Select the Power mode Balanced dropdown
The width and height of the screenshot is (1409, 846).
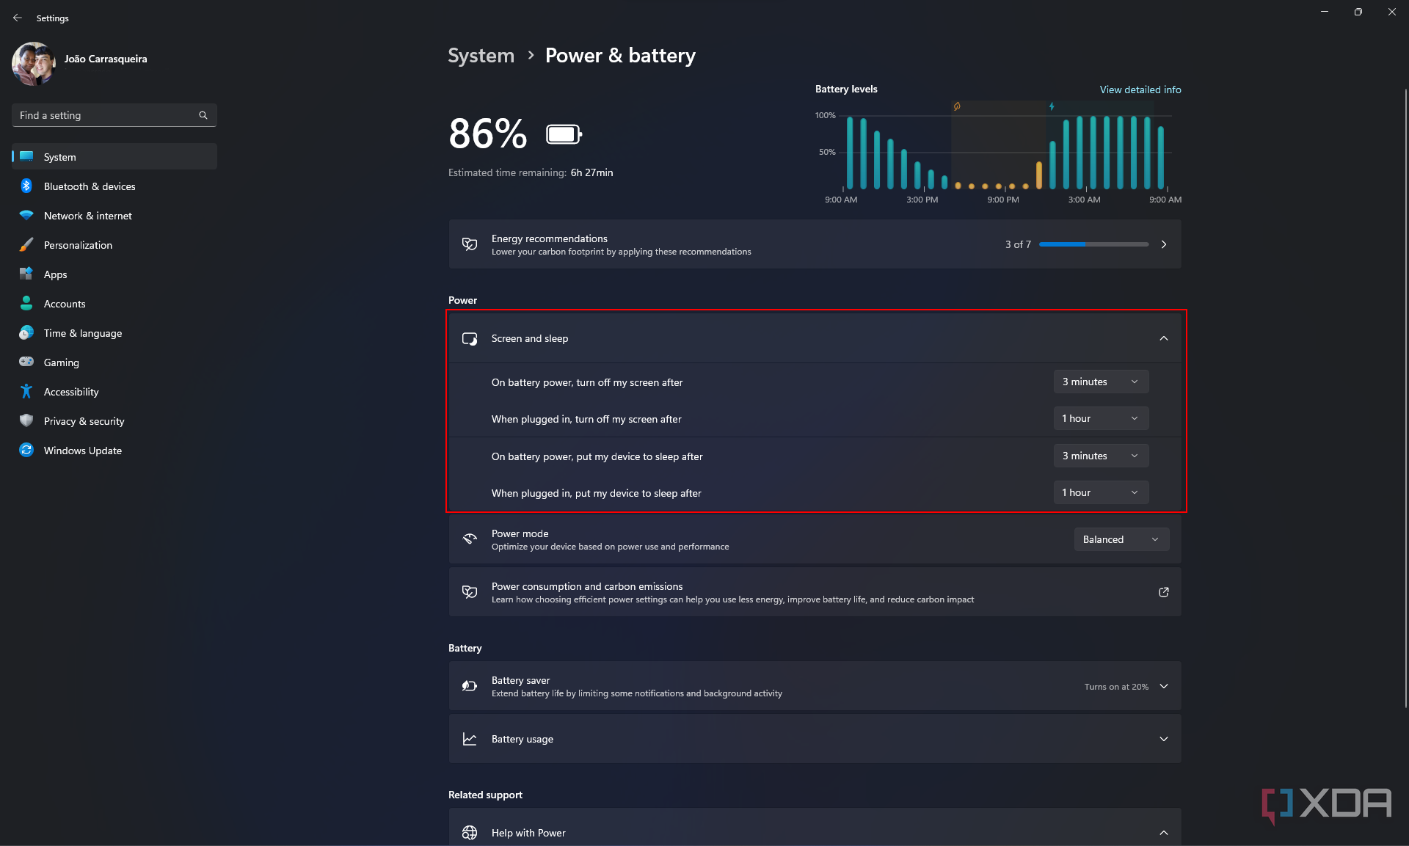tap(1120, 539)
